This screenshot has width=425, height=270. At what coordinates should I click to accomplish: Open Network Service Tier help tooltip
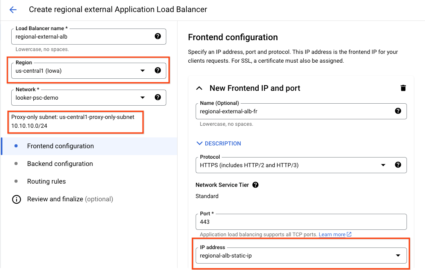click(255, 185)
